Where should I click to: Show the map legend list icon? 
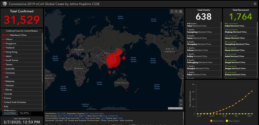pos(176,11)
